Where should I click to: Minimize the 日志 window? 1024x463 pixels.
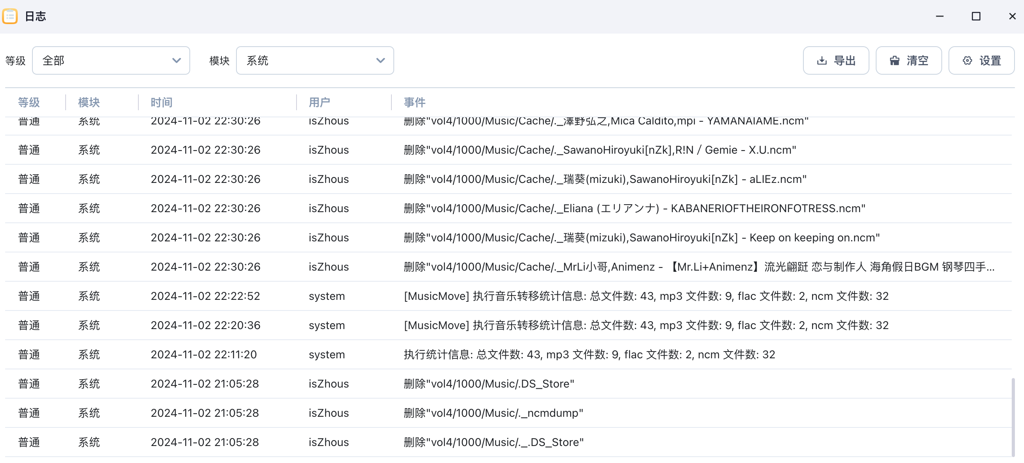coord(940,16)
